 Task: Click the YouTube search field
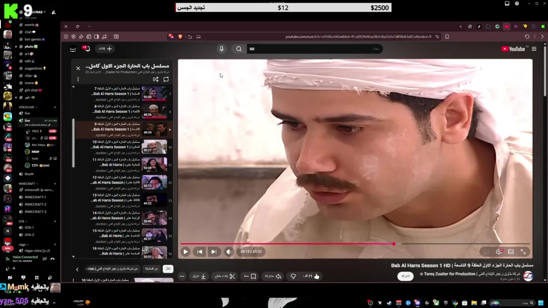click(315, 49)
